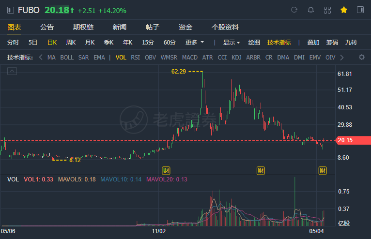Toggle 技术指标 indicators bar
Image resolution: width=371 pixels, height=239 pixels.
point(279,42)
